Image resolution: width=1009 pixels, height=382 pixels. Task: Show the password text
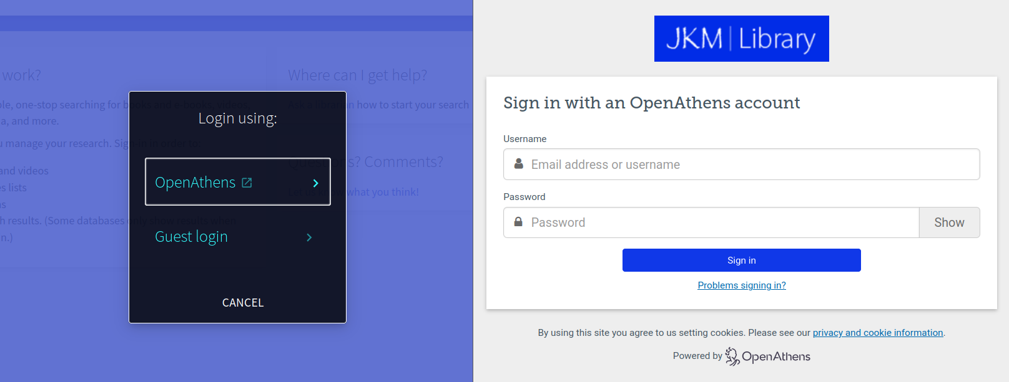pos(949,222)
